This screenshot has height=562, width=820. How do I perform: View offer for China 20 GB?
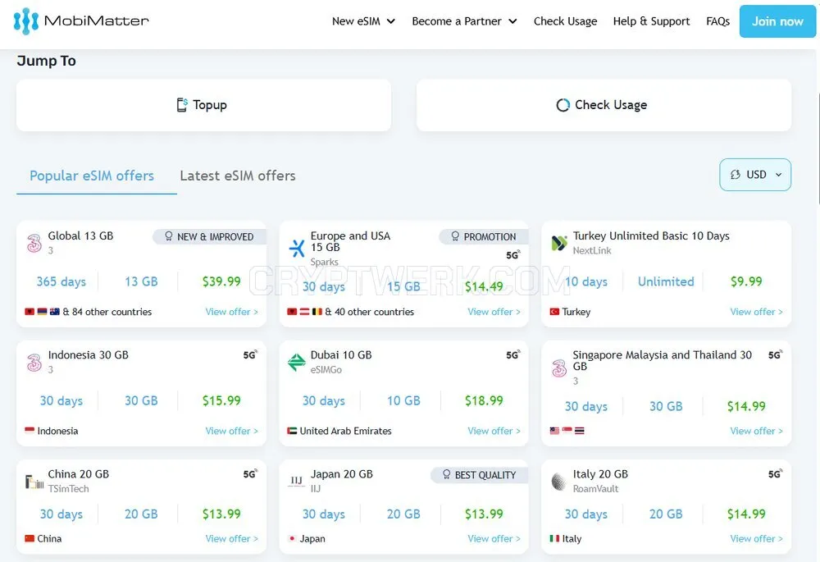232,538
